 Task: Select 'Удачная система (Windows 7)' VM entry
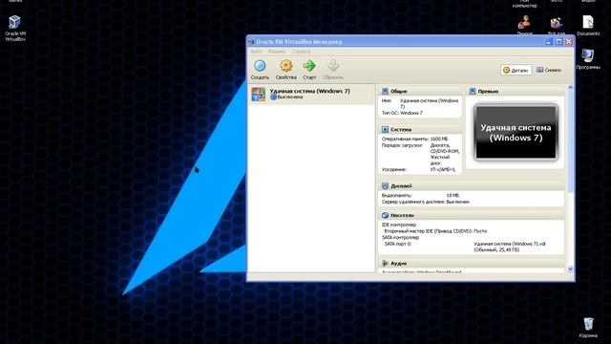pos(311,94)
